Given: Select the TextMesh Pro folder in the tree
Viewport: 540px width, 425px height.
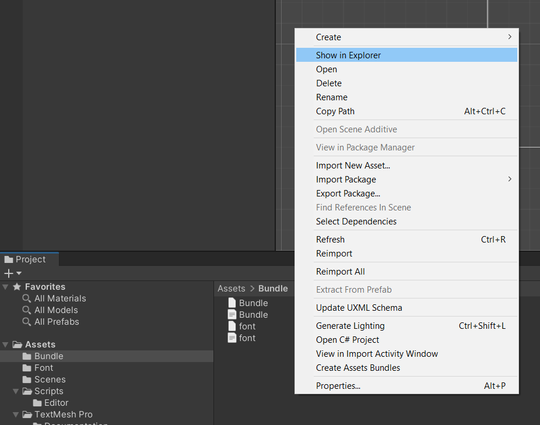Looking at the screenshot, I should [x=107, y=415].
